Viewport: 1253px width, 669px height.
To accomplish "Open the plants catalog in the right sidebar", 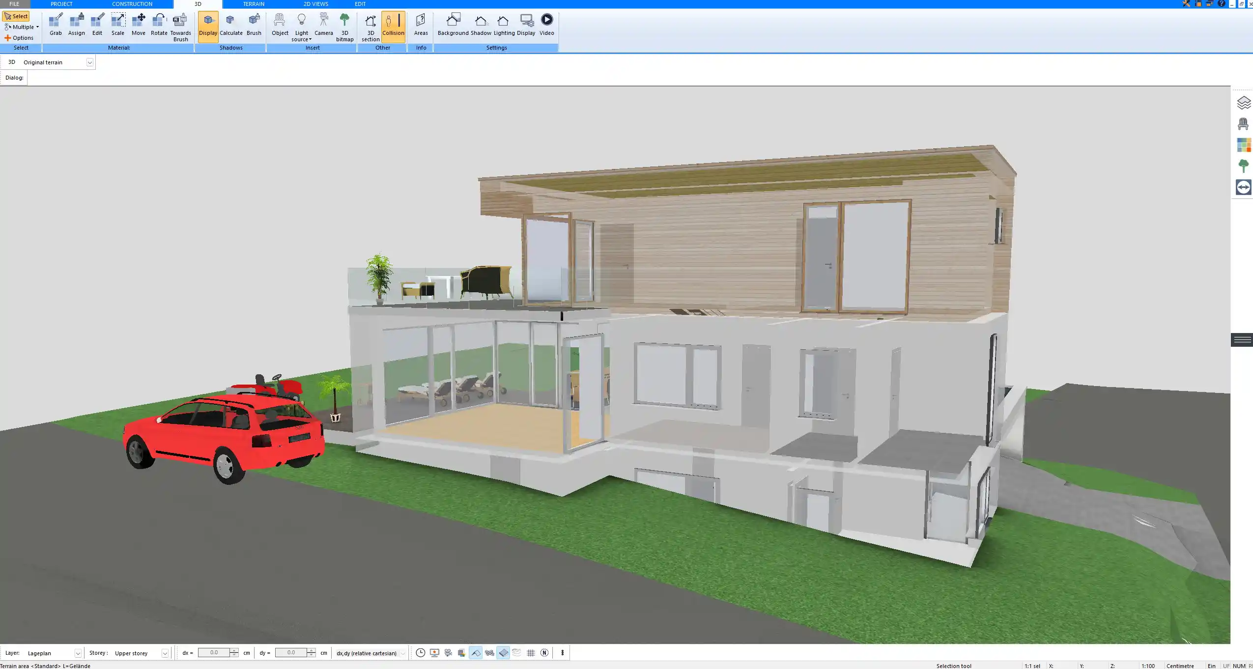I will [x=1244, y=165].
